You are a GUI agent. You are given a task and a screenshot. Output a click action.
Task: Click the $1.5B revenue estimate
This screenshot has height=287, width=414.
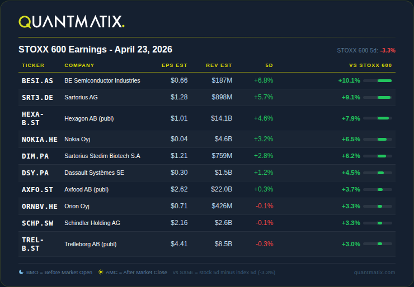pyautogui.click(x=223, y=173)
